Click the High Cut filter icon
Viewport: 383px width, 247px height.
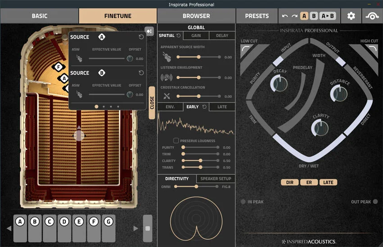click(x=372, y=49)
